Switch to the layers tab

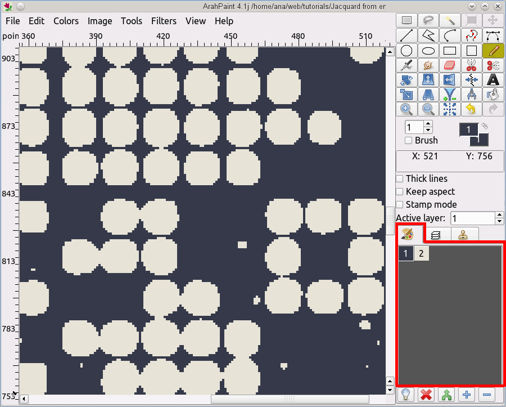(436, 235)
